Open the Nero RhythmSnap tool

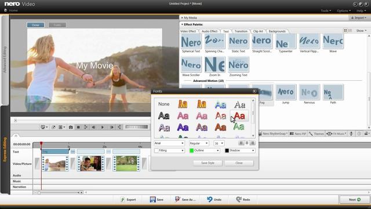273,134
